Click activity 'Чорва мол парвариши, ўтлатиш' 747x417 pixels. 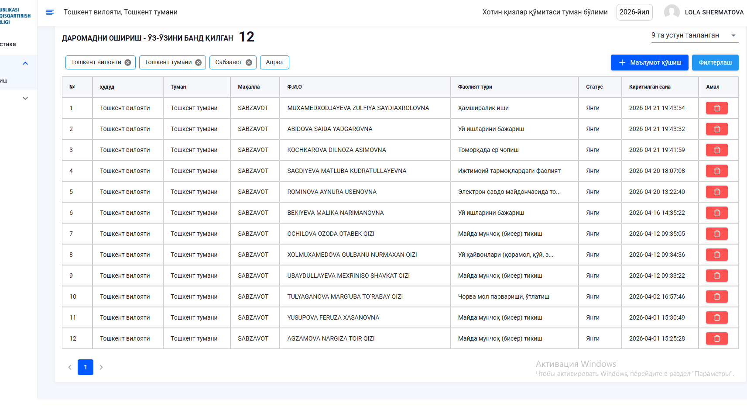tap(504, 296)
